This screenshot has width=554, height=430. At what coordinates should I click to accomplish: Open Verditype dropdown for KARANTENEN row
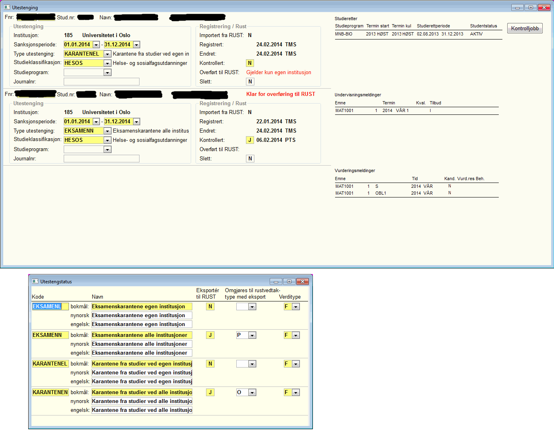pyautogui.click(x=296, y=393)
